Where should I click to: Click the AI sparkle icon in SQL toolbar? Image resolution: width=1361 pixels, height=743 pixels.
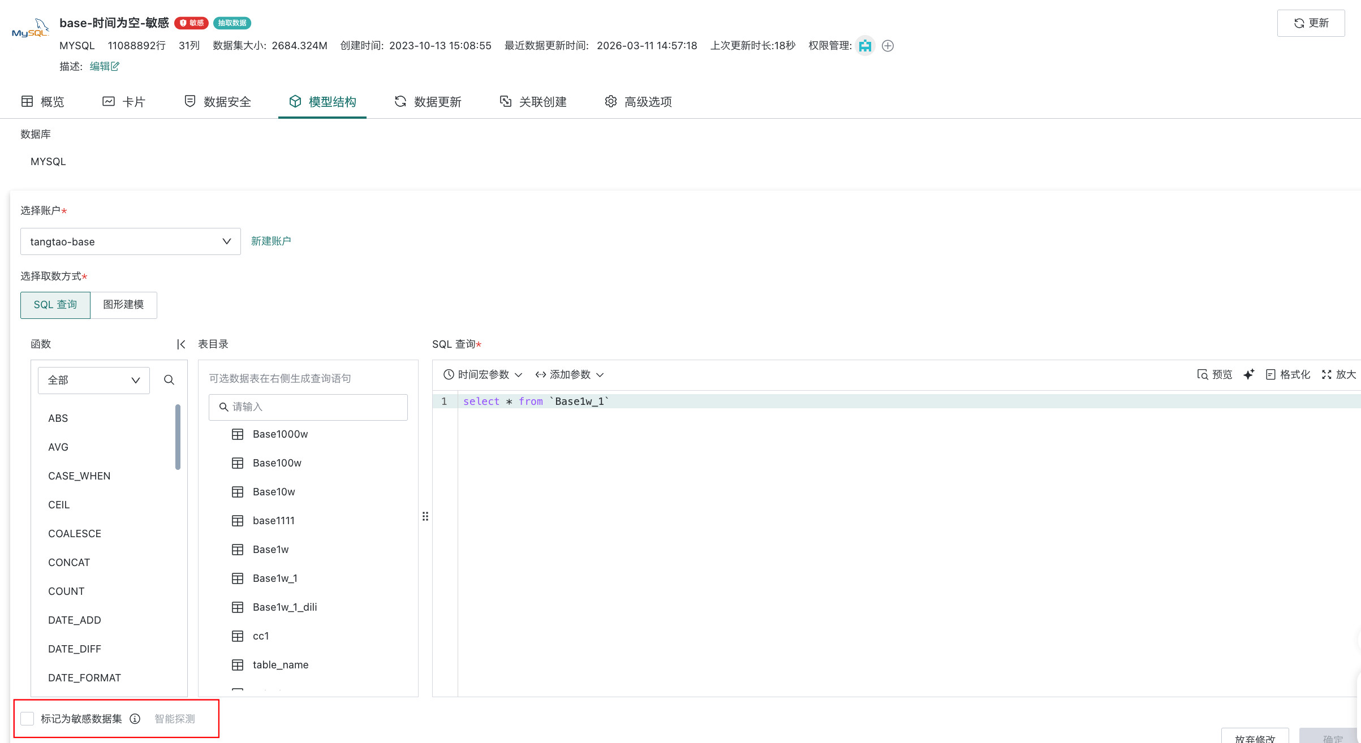tap(1249, 374)
